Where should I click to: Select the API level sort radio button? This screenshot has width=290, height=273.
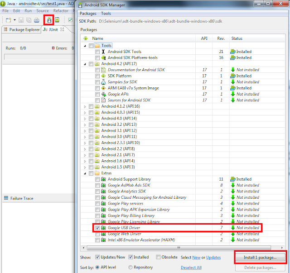(97, 267)
